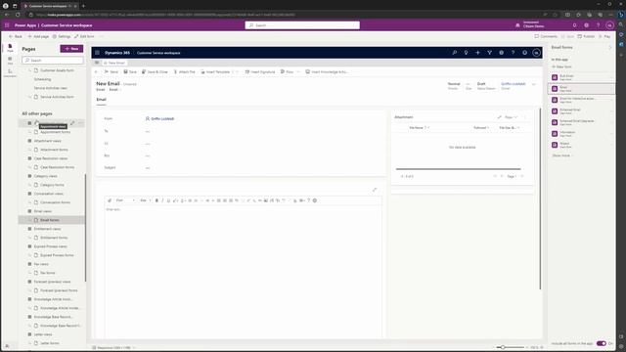The image size is (626, 352).
Task: Select Service Activities form page
Action: (57, 97)
